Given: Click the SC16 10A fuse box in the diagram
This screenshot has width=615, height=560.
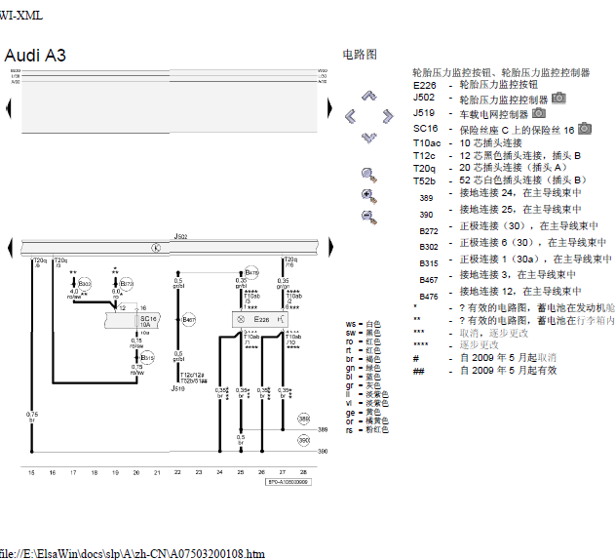Looking at the screenshot, I should 133,320.
